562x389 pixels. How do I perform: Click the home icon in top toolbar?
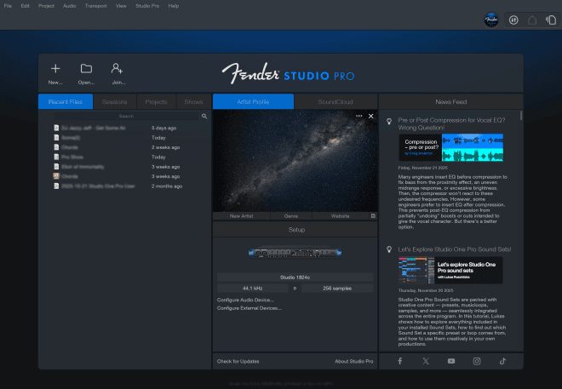532,20
